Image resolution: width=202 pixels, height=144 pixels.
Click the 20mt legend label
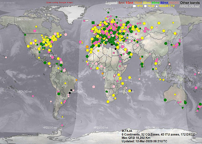point(147,3)
